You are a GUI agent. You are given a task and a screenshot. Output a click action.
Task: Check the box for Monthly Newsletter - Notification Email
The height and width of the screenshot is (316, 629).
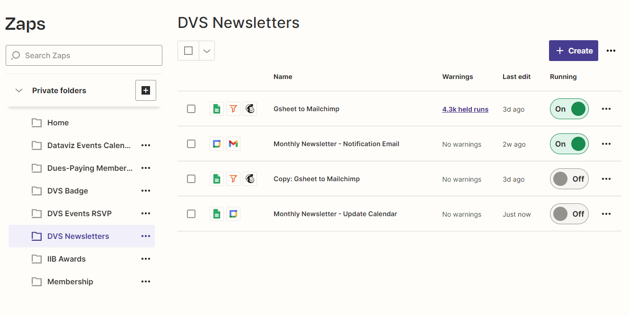tap(191, 144)
